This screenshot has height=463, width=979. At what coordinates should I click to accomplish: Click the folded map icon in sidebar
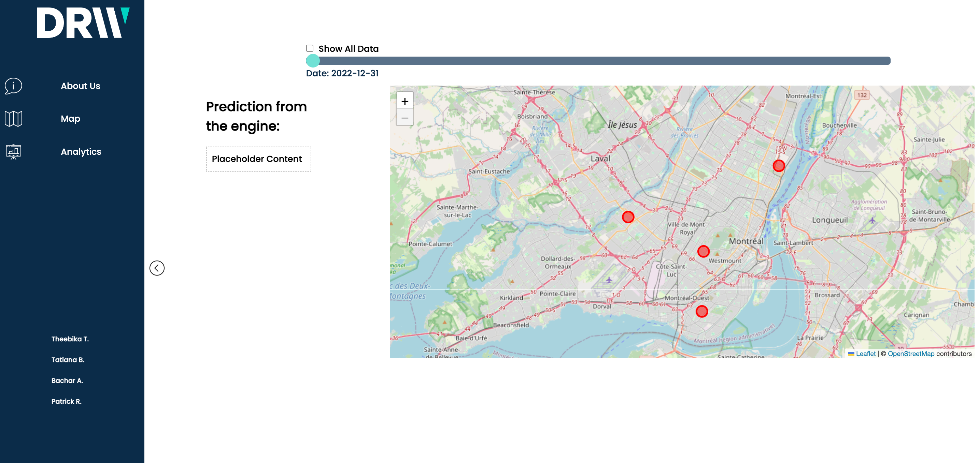pos(13,118)
